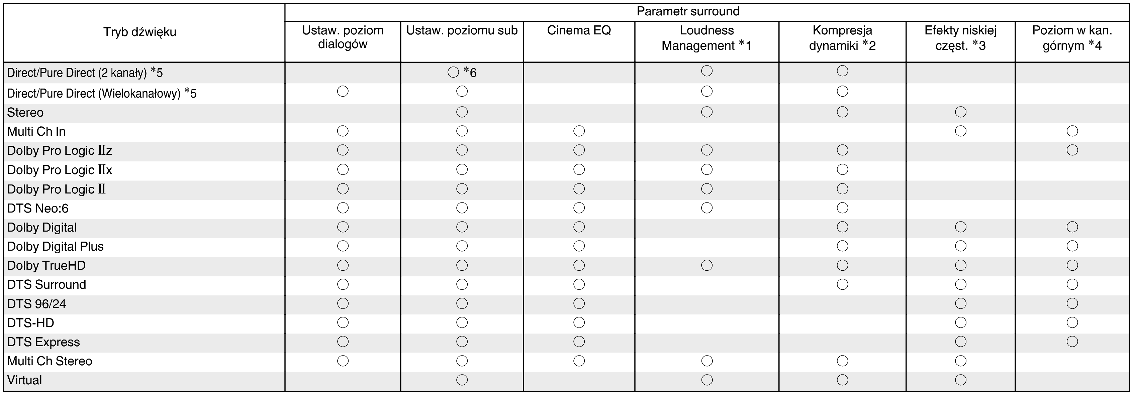Click the Loudness Management *1 header
The image size is (1133, 395).
click(706, 38)
